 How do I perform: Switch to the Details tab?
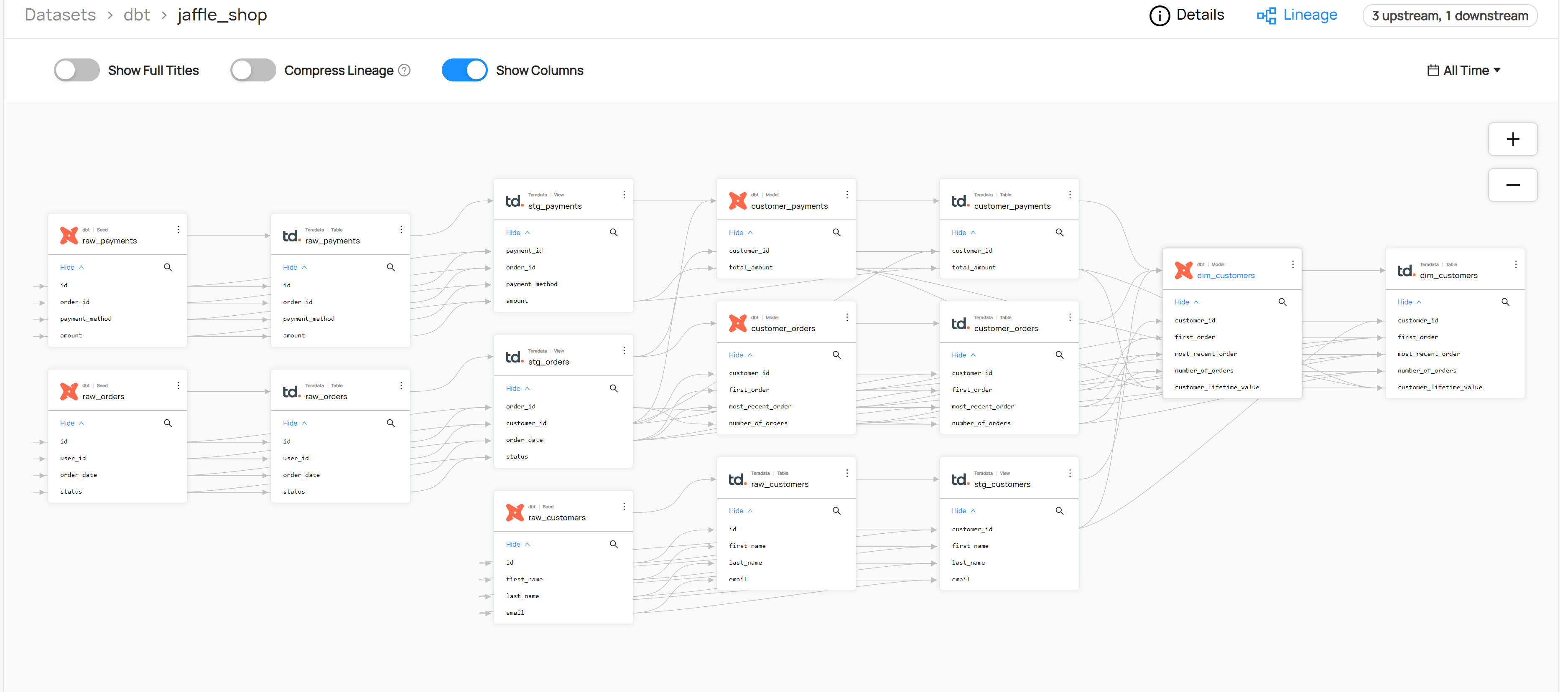pyautogui.click(x=1187, y=15)
